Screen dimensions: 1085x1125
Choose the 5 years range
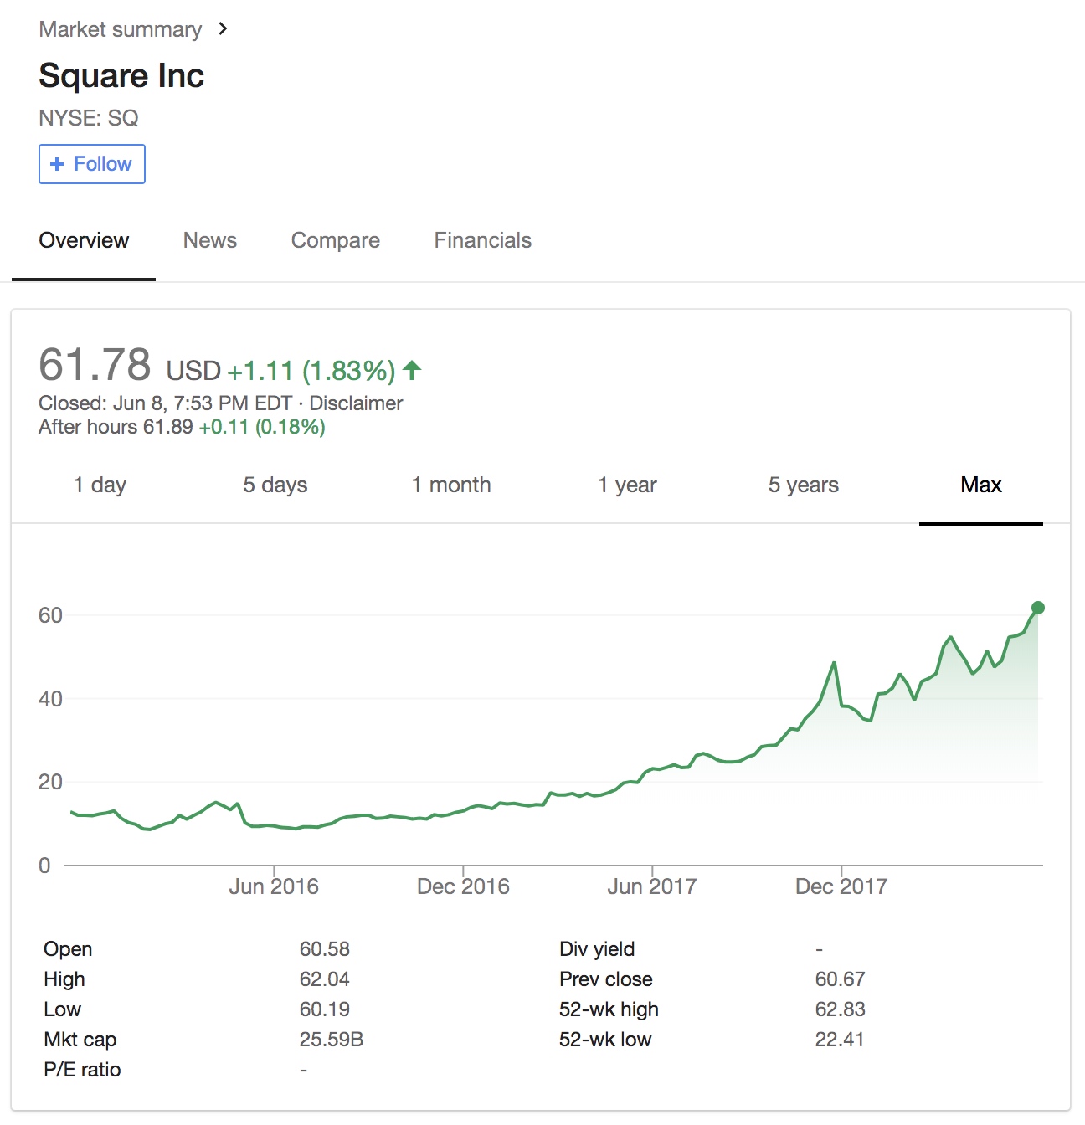(804, 485)
